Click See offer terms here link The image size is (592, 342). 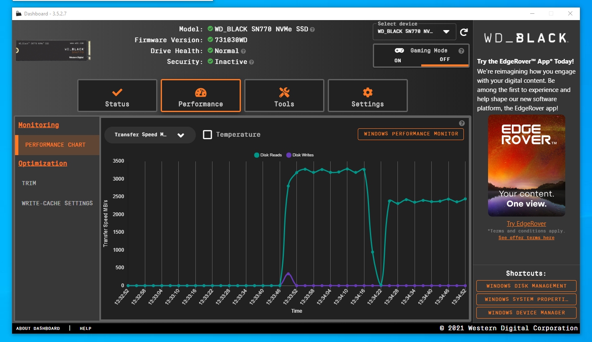pos(526,238)
